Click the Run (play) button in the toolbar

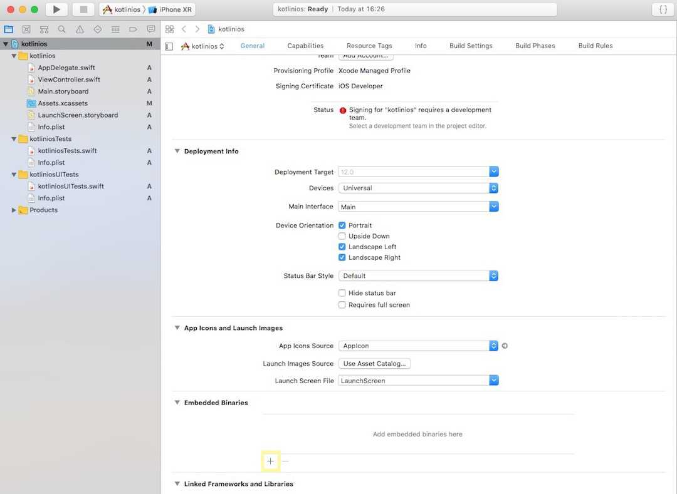[x=56, y=9]
